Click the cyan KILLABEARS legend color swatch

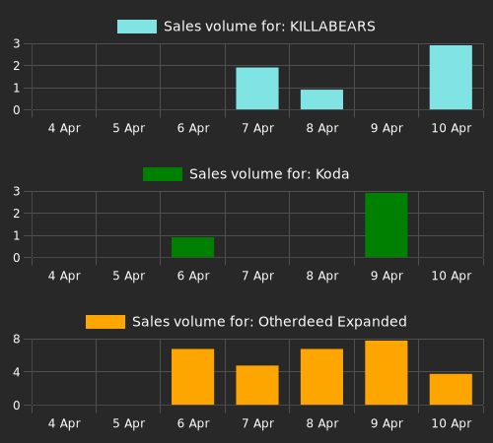tap(137, 27)
